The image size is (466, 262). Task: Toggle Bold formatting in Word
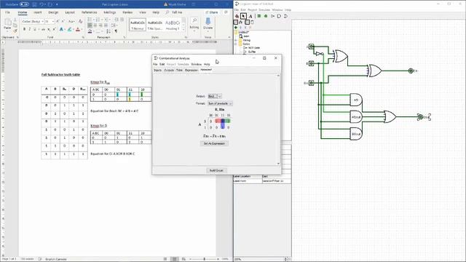(24, 29)
